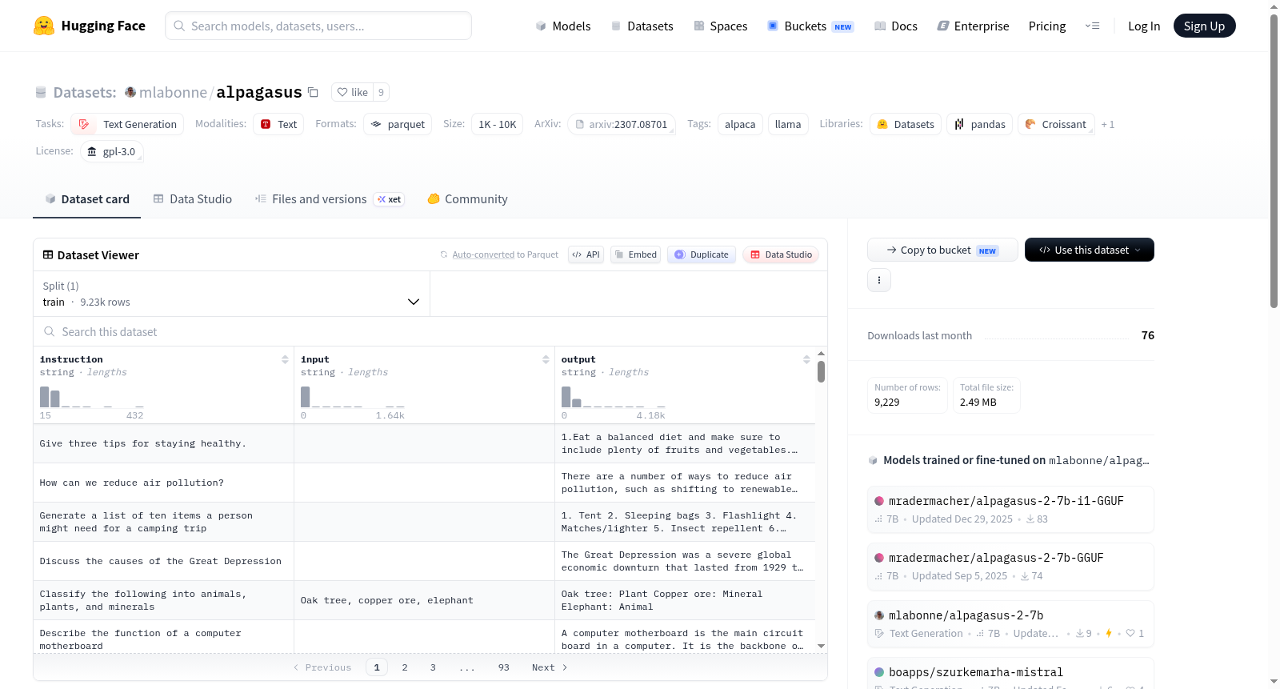Click the Copy to bucket button

(942, 250)
